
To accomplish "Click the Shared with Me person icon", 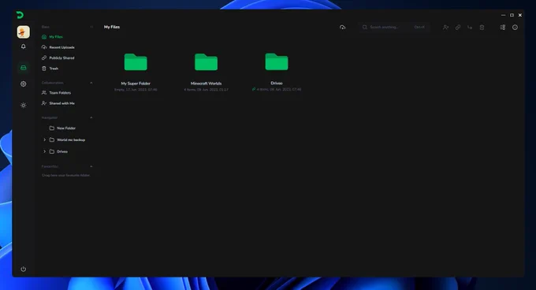I will tap(44, 103).
